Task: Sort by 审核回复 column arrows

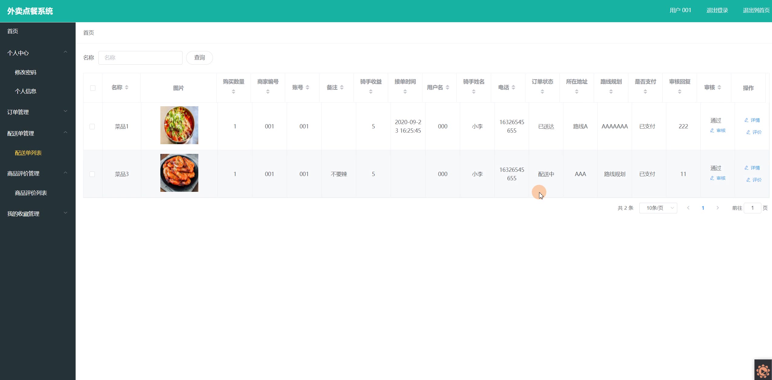Action: tap(680, 92)
